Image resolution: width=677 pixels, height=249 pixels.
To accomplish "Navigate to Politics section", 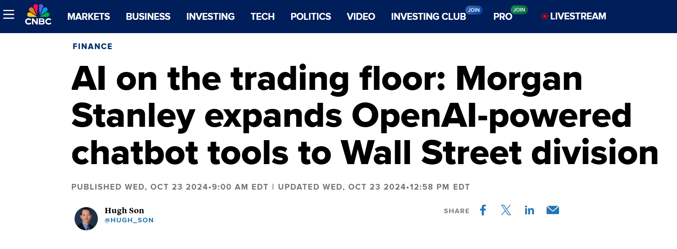I will (311, 16).
